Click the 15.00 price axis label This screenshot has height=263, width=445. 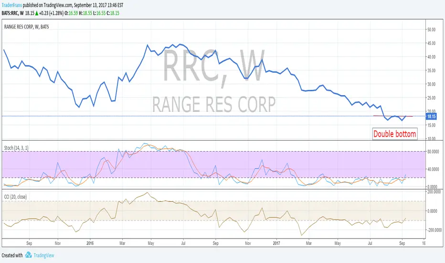tap(431, 125)
